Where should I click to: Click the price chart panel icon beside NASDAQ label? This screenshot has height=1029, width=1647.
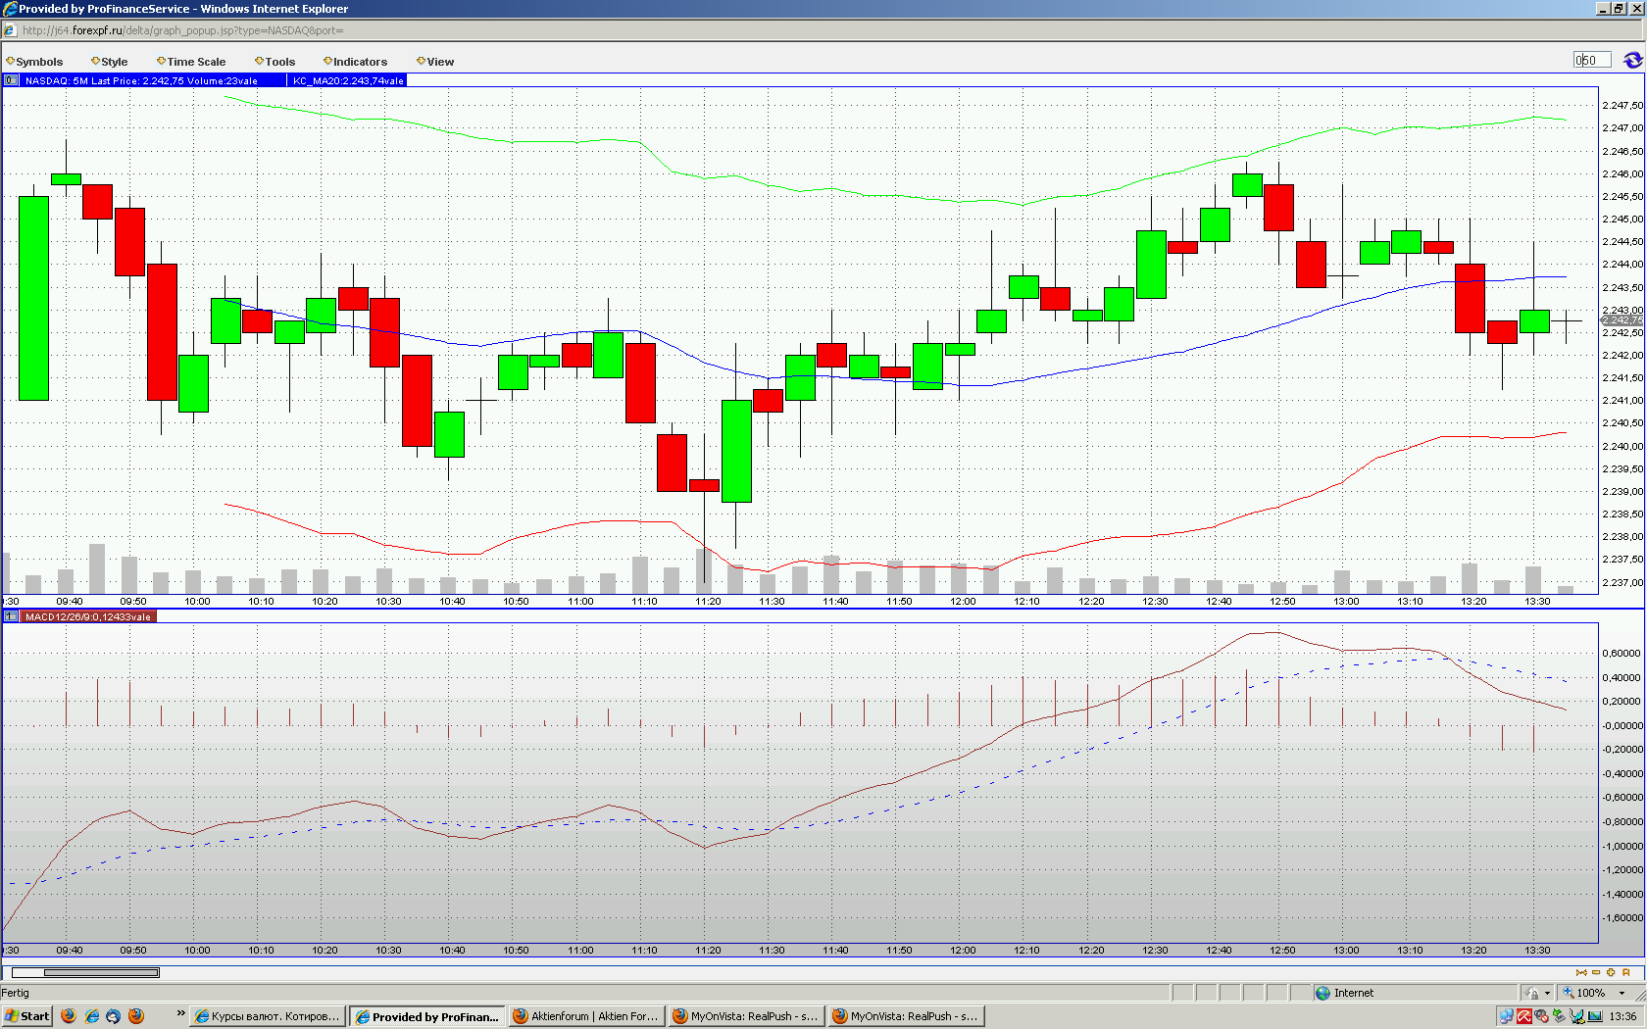click(11, 80)
